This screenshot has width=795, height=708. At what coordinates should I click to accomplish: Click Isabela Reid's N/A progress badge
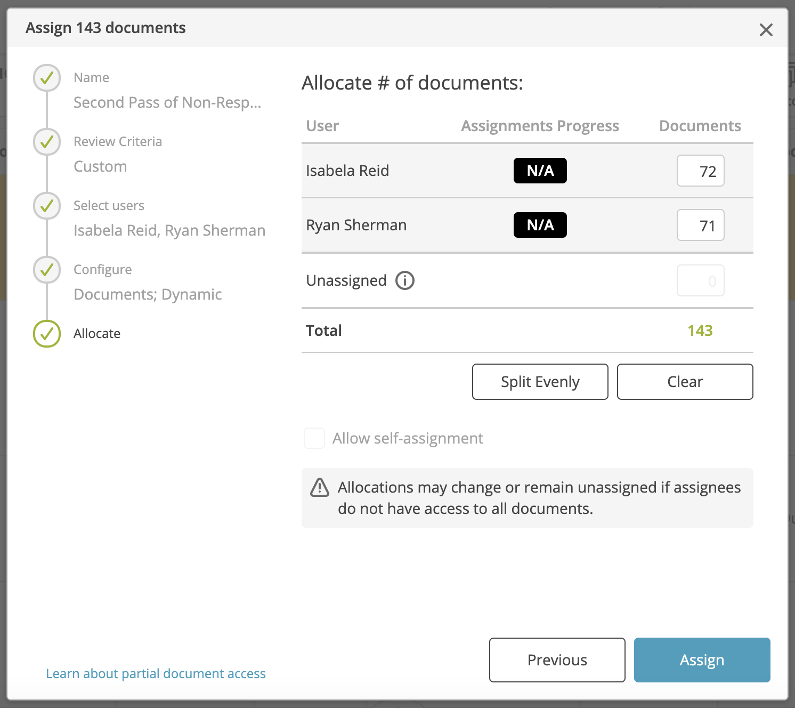click(540, 171)
